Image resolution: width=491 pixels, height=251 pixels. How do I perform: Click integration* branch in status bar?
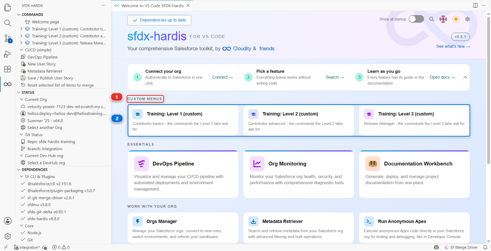click(27, 247)
